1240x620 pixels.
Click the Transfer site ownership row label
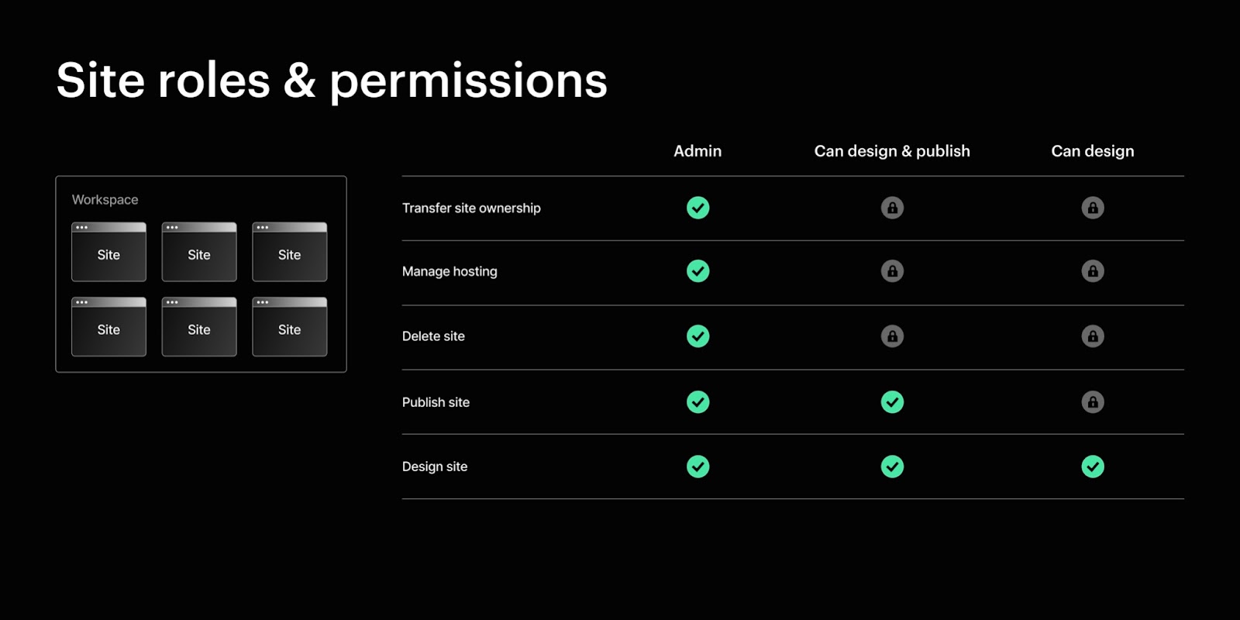coord(471,208)
